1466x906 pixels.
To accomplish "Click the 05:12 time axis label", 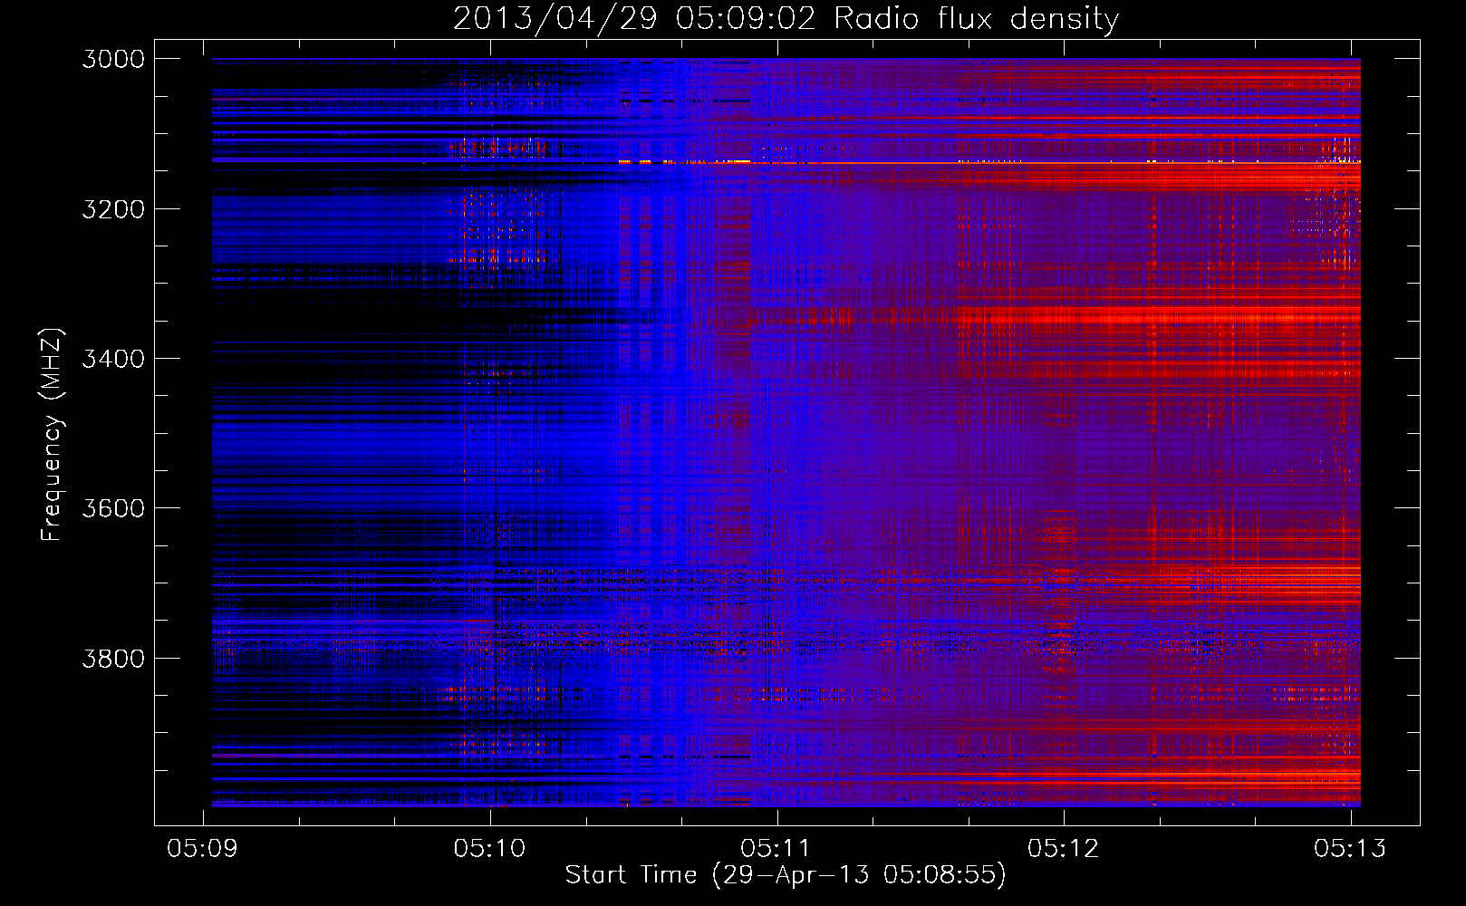I will pos(1064,849).
